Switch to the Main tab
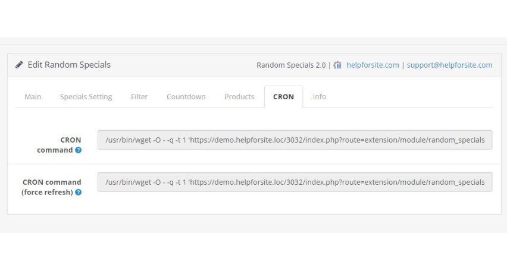This screenshot has height=271, width=507. pyautogui.click(x=33, y=97)
